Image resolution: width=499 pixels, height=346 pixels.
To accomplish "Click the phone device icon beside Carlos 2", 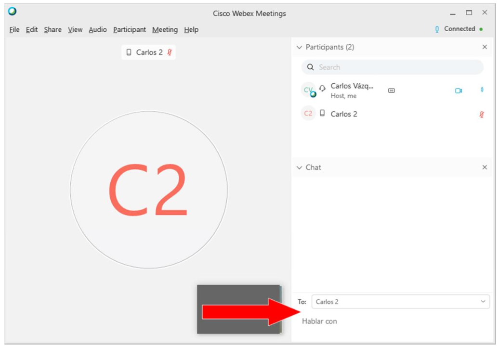I will click(322, 114).
